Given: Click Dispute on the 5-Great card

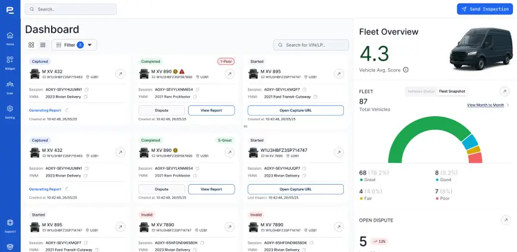Looking at the screenshot, I should pos(162,189).
